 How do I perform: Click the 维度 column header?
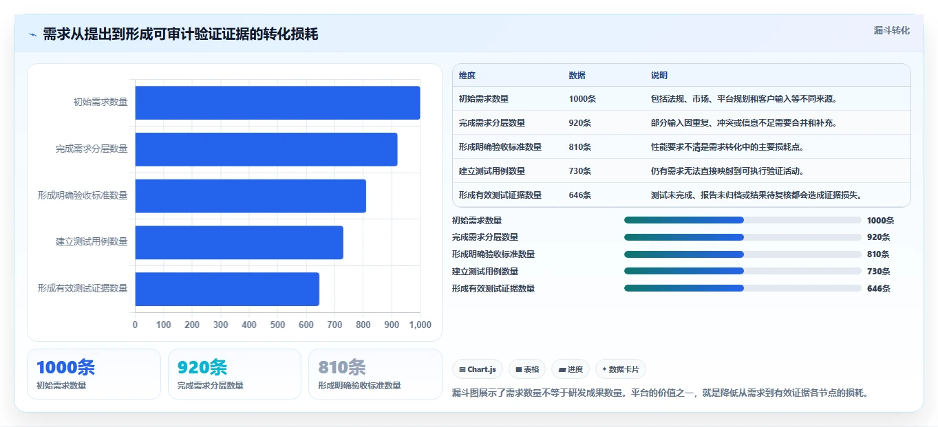tap(467, 76)
